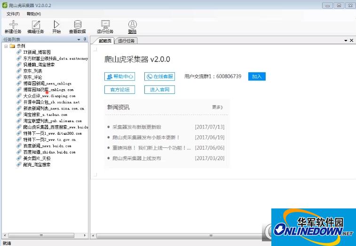This screenshot has height=246, width=356.
Task: Select task 大众点评_www.dianping.com
Action: (x=49, y=96)
